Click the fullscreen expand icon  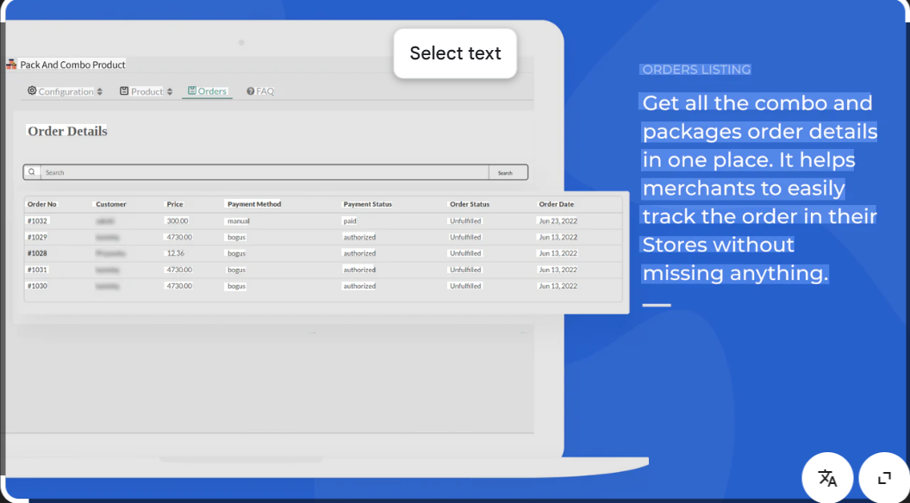point(884,477)
